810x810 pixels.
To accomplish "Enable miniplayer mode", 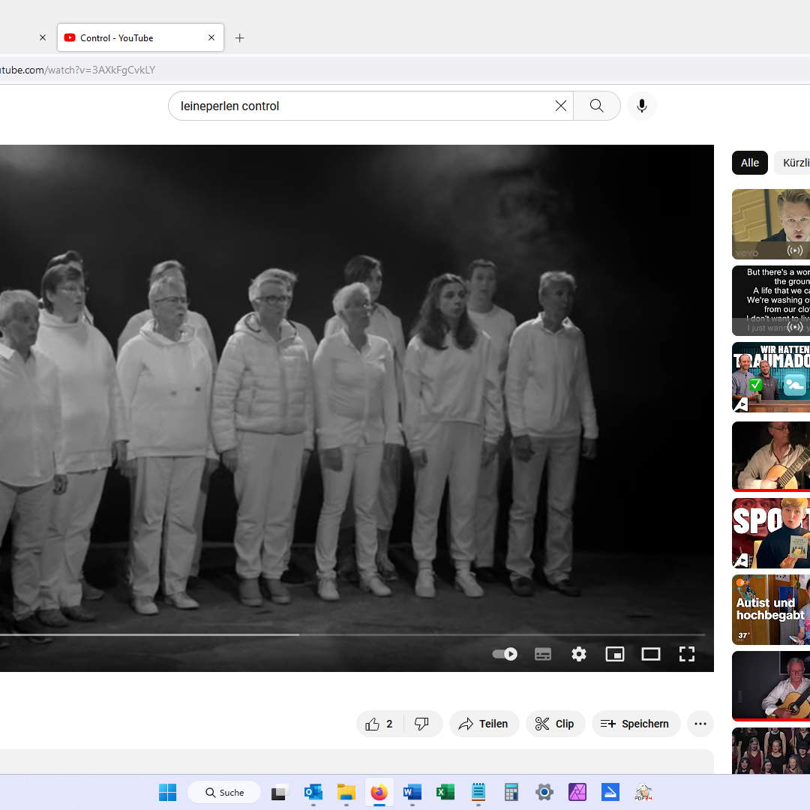I will pyautogui.click(x=615, y=654).
